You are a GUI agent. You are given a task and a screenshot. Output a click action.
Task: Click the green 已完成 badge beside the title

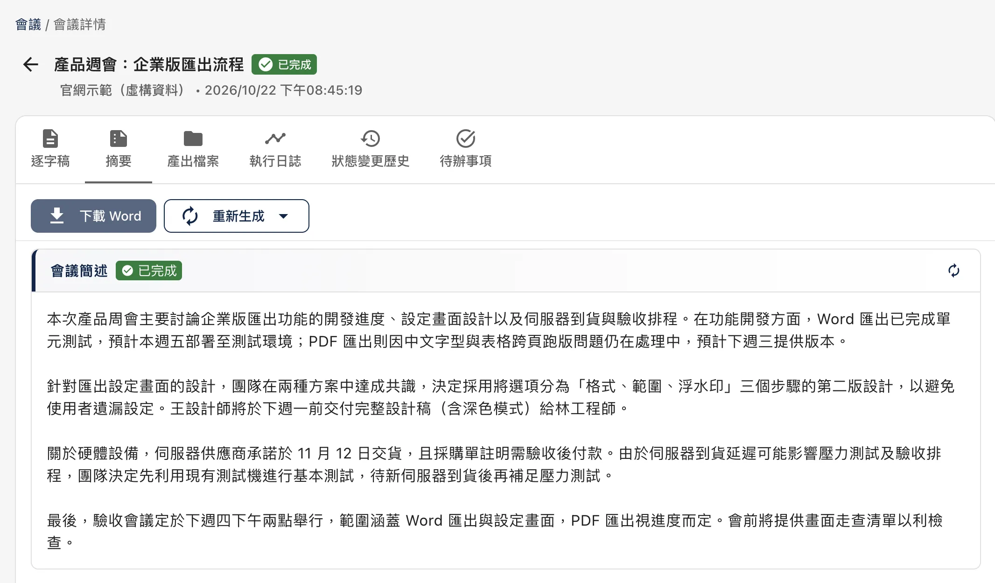coord(284,64)
